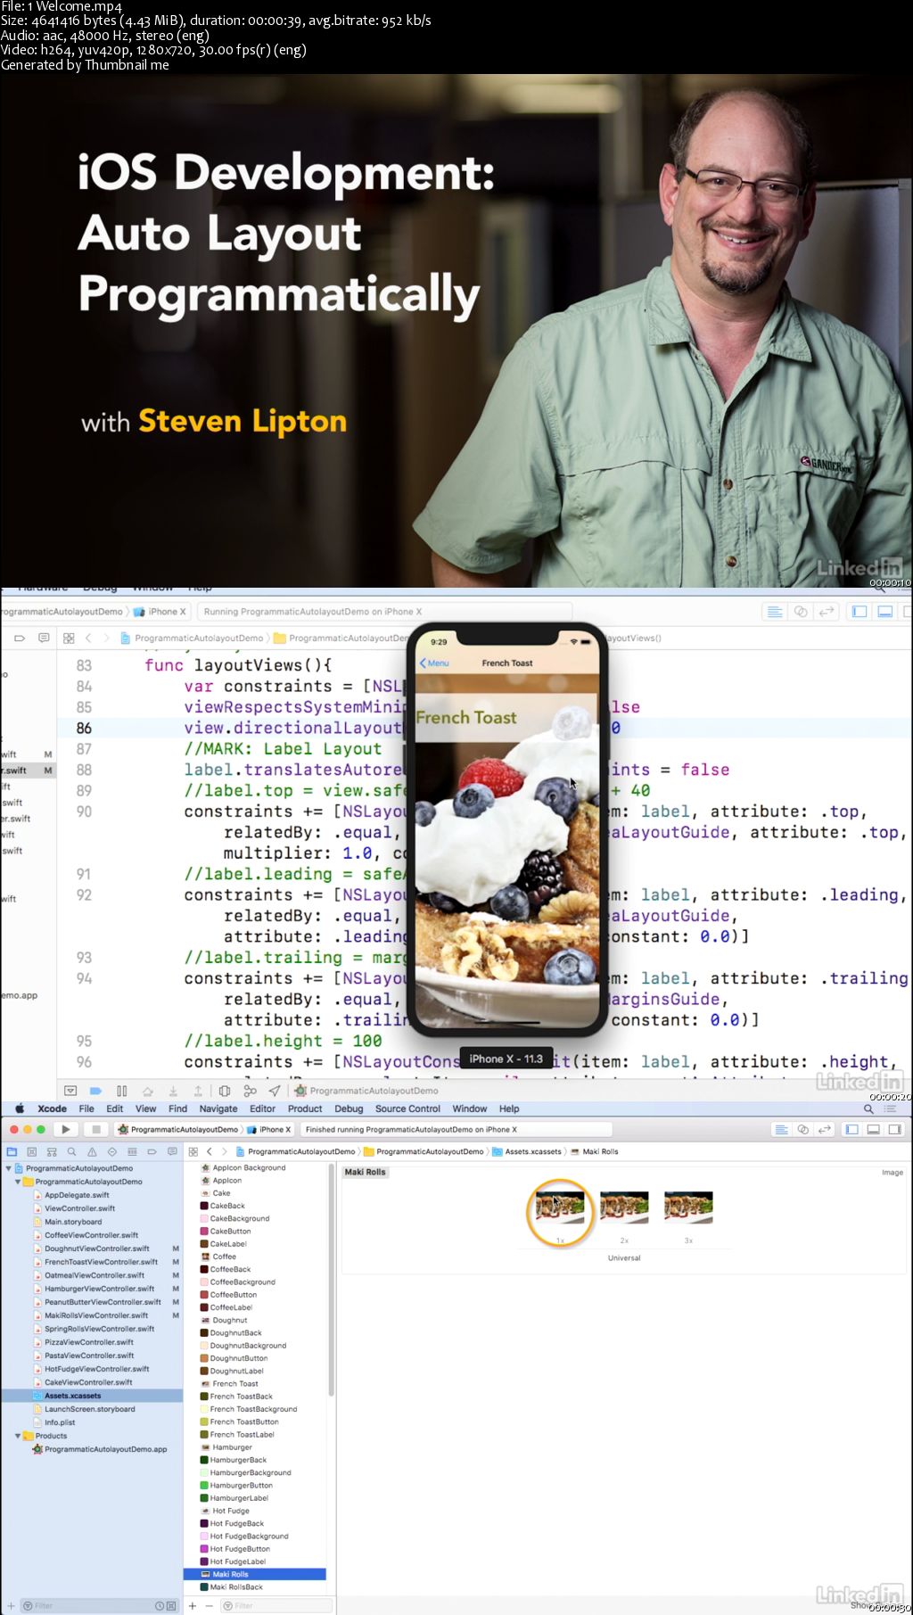Open the Source Control navigator icon
The image size is (913, 1615).
32,1151
